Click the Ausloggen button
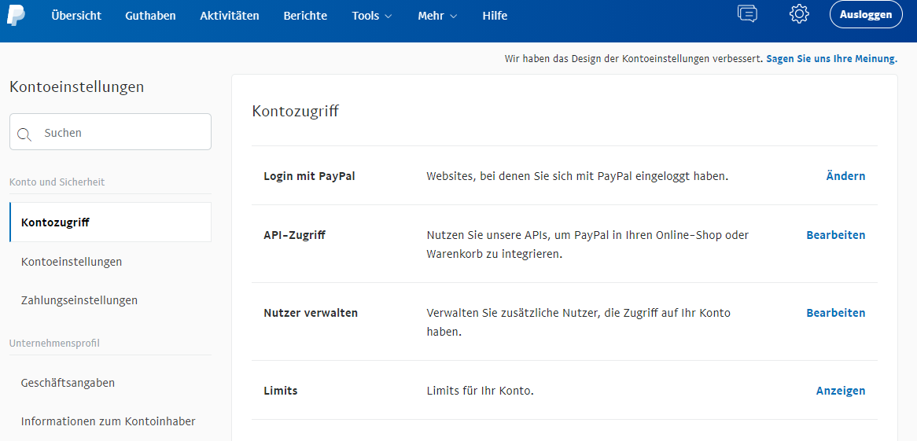The width and height of the screenshot is (917, 441). point(866,15)
